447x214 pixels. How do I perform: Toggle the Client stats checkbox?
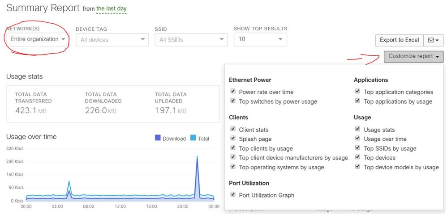[233, 129]
